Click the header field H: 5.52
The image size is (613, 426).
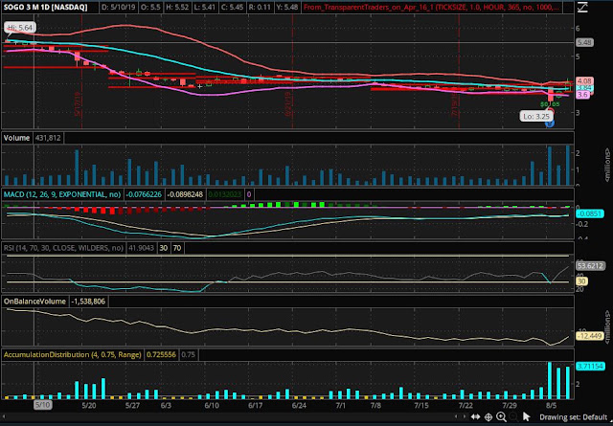click(178, 7)
